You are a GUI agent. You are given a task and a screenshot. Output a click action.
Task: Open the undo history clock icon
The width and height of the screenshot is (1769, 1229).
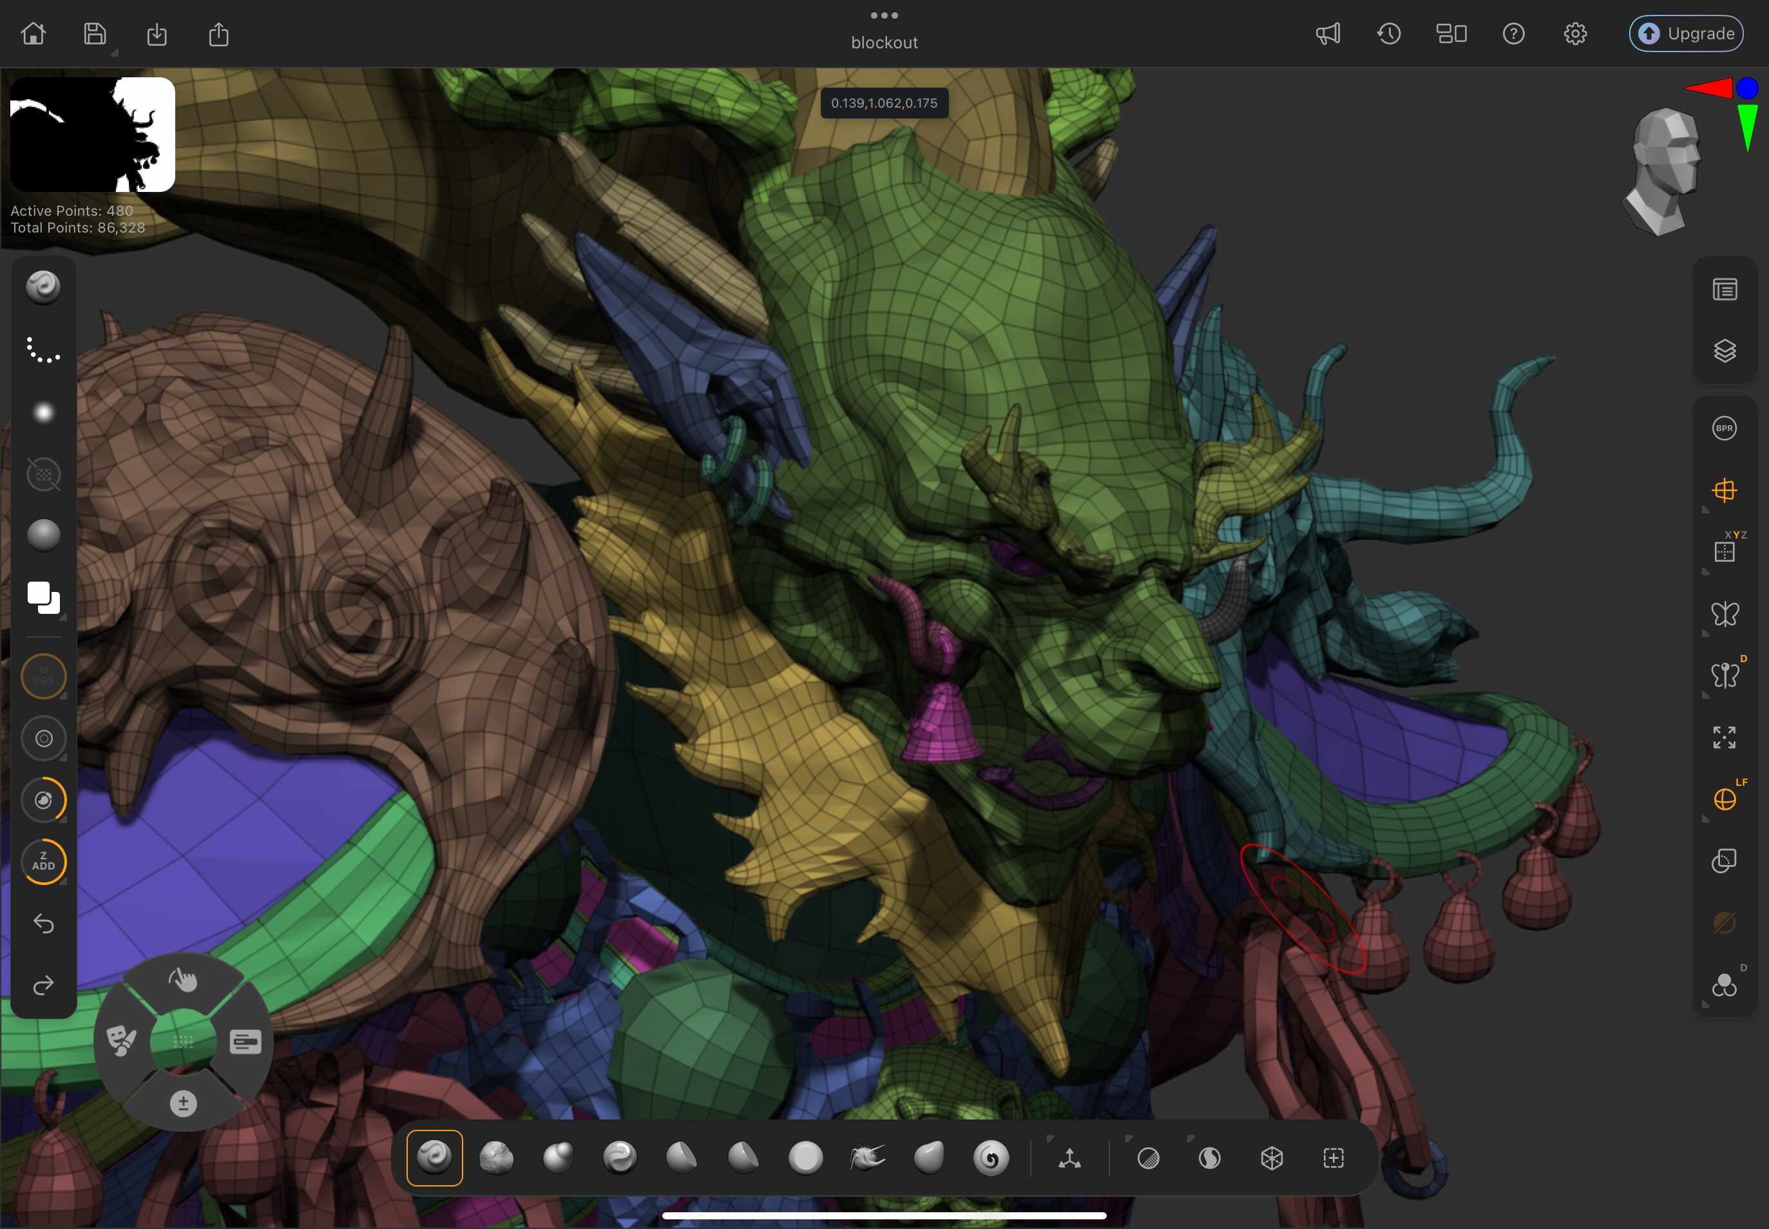click(1390, 34)
